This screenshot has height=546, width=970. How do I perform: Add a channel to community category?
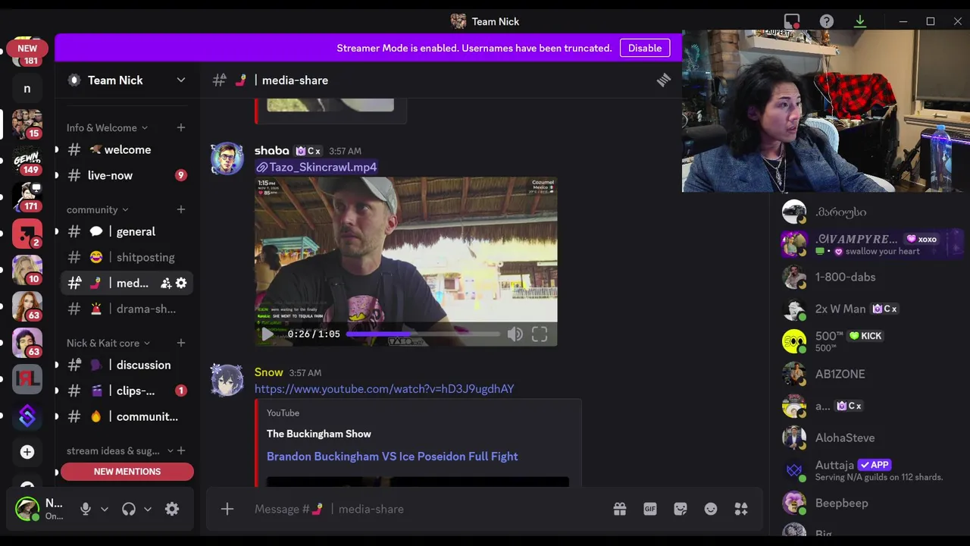coord(181,209)
